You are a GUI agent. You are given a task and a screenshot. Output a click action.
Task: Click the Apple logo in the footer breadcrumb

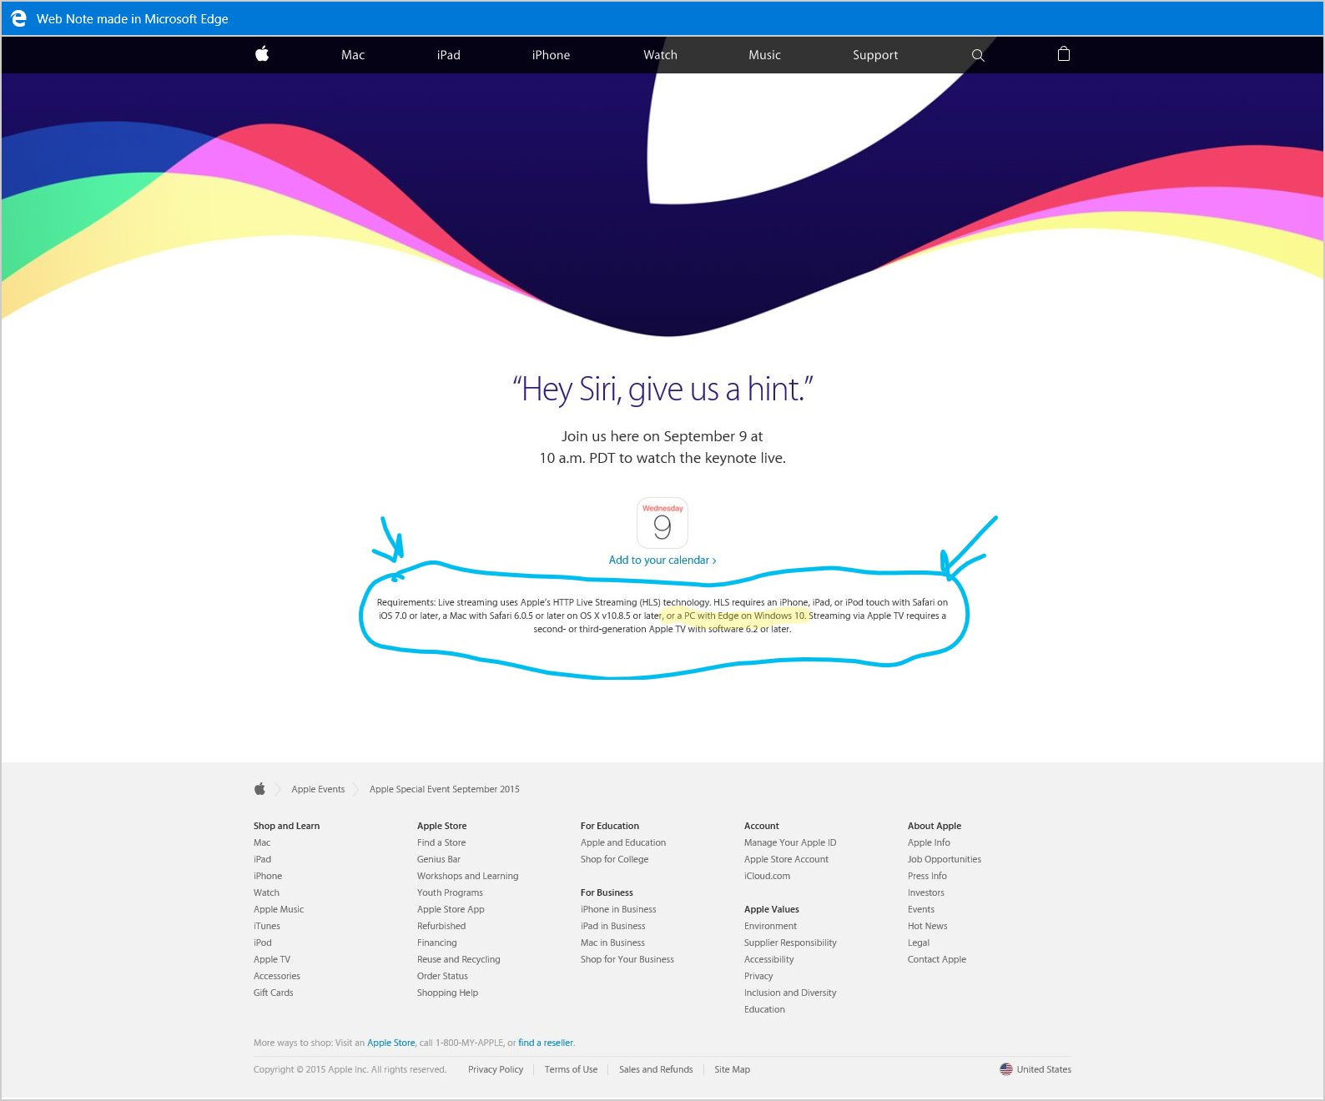pyautogui.click(x=259, y=788)
